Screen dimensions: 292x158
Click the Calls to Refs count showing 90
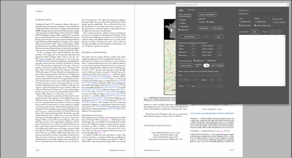point(219,55)
